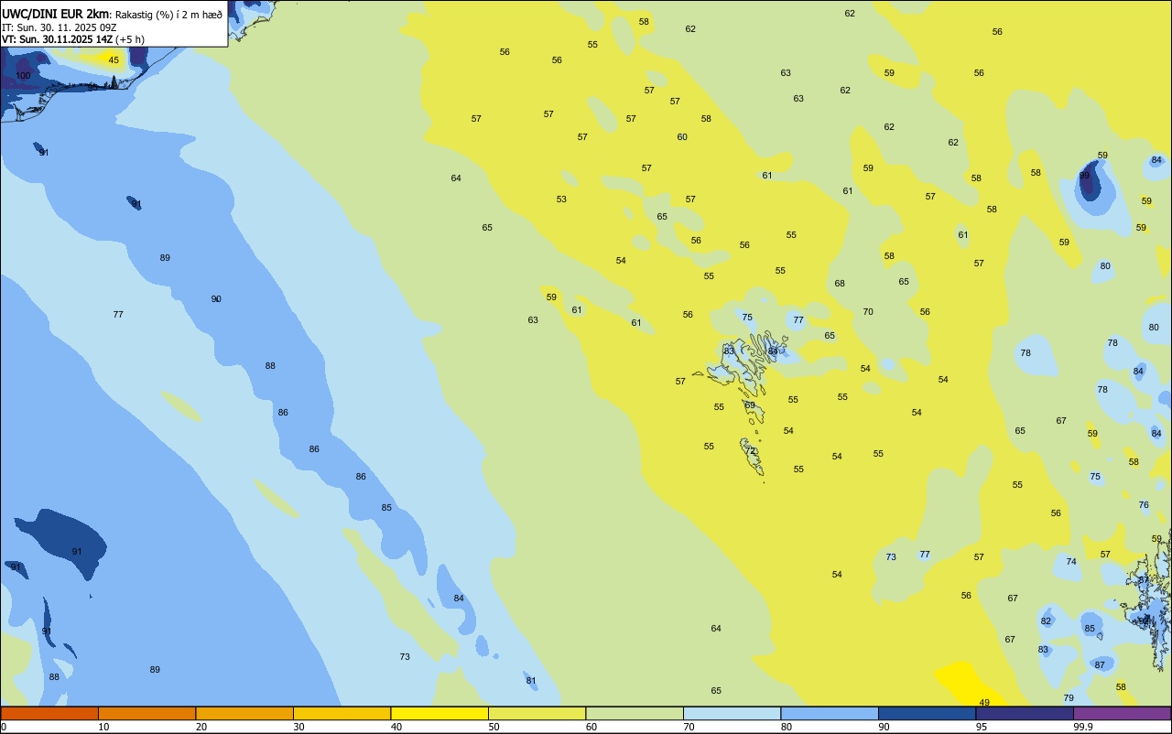This screenshot has height=734, width=1172.
Task: Click the map value '81'
Action: click(531, 681)
